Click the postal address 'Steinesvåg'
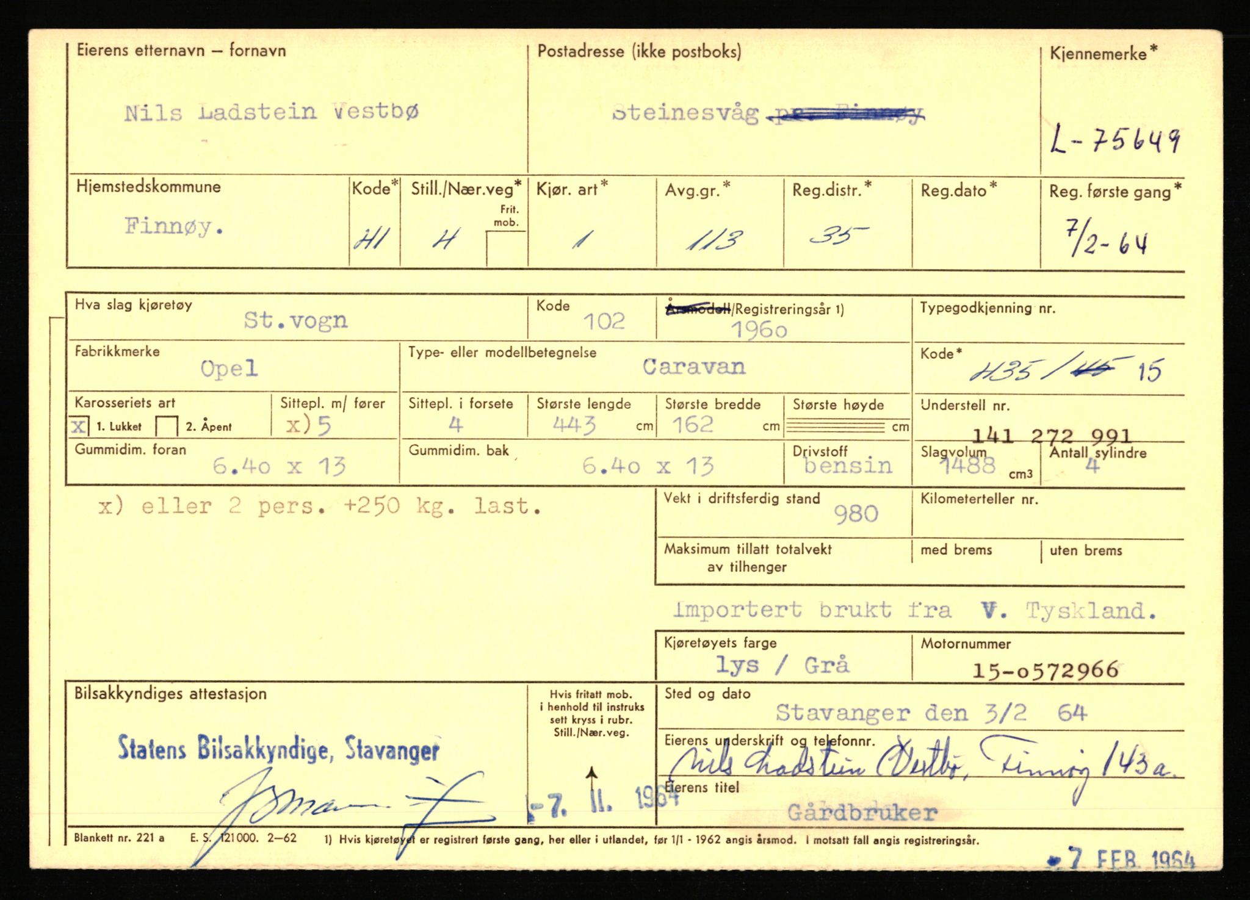This screenshot has width=1250, height=900. (685, 113)
